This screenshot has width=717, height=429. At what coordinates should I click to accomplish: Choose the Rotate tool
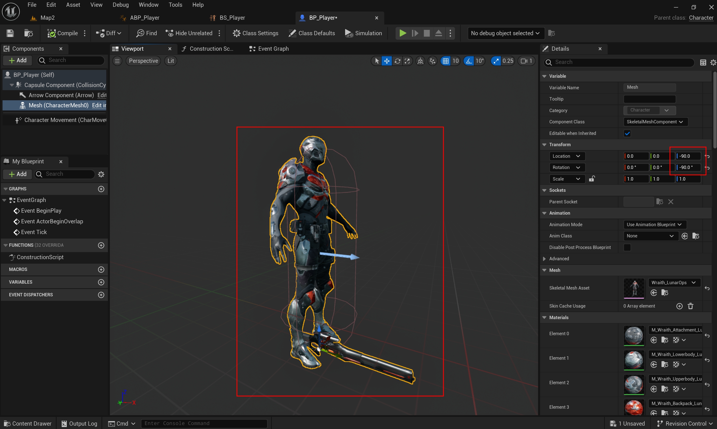click(x=397, y=61)
